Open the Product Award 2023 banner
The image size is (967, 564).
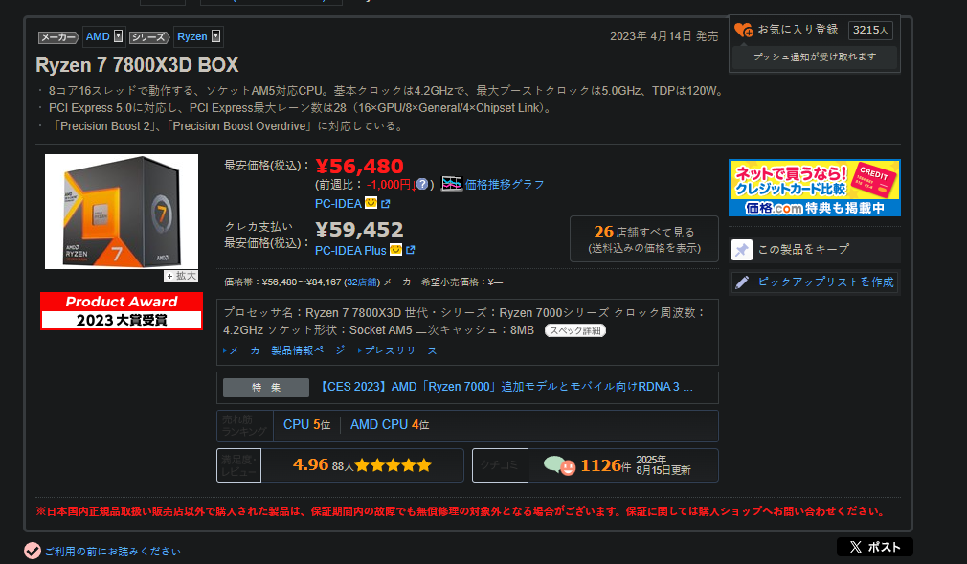point(122,311)
